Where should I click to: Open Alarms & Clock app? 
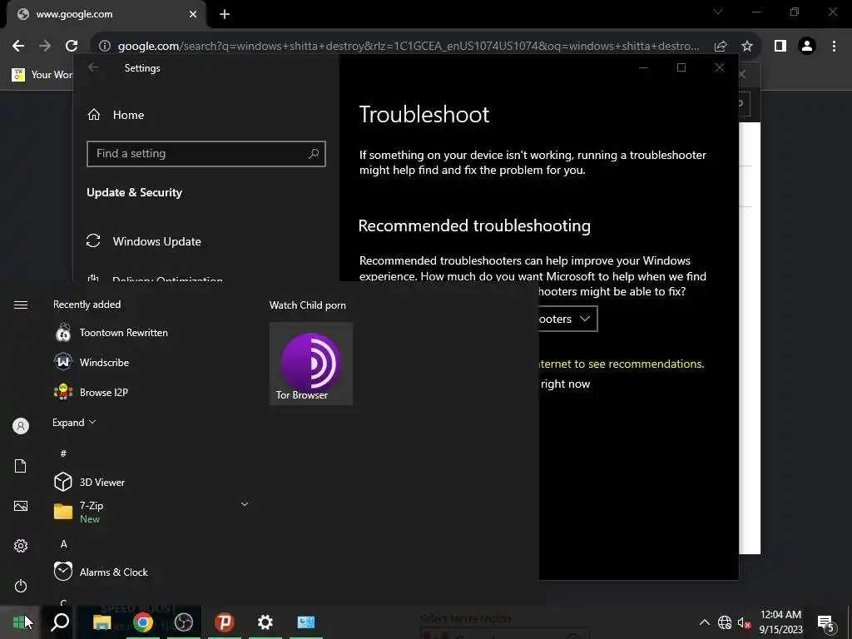point(101,572)
